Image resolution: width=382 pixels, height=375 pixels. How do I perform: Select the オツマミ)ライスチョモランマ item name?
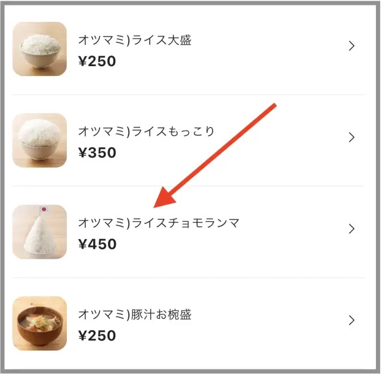[x=159, y=223]
